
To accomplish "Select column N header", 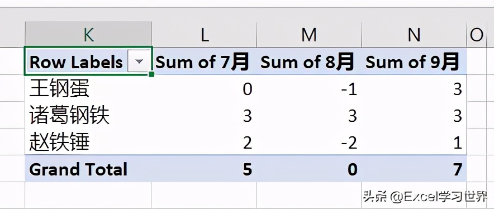I will point(414,34).
